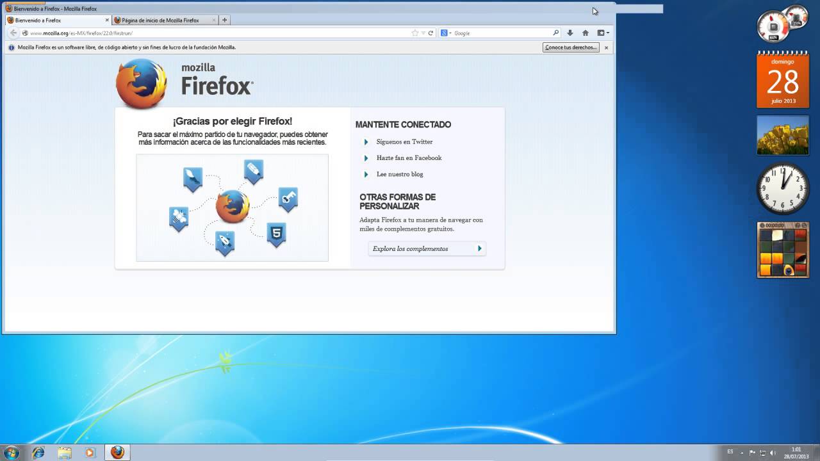
Task: Bookmark this page with the star icon
Action: point(414,33)
